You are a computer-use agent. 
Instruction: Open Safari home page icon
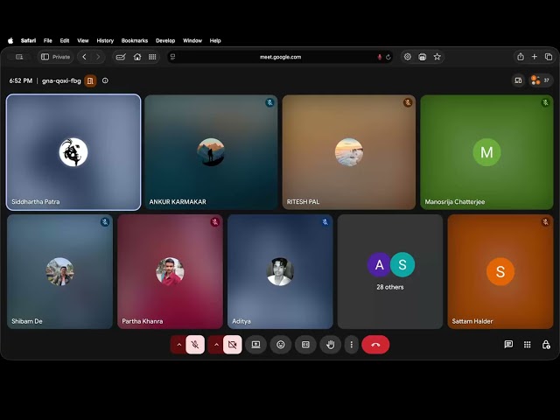[x=137, y=57]
